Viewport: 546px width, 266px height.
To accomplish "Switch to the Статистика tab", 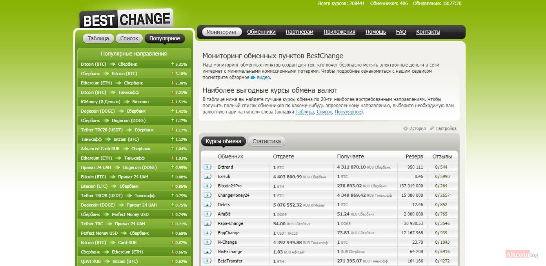I will click(267, 141).
